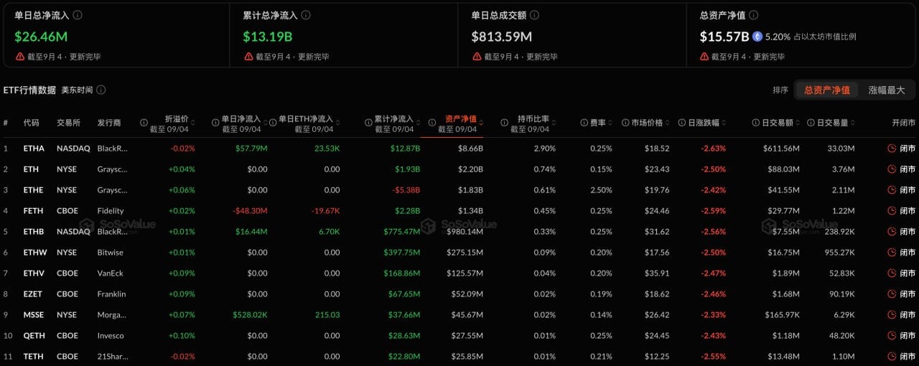Viewport: 919px width, 366px height.
Task: Switch sorting to 涨幅最大
Action: 887,90
